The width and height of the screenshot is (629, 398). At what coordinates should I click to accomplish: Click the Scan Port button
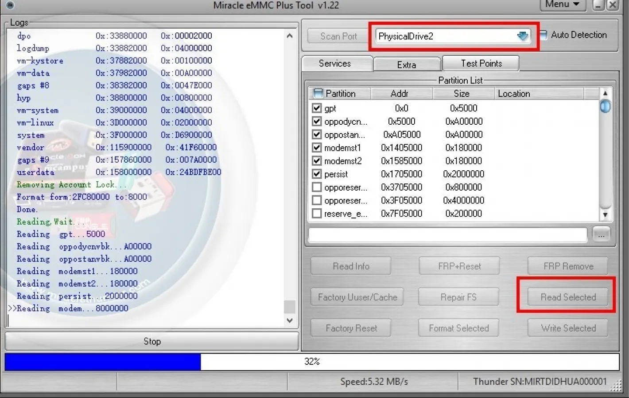click(x=338, y=36)
